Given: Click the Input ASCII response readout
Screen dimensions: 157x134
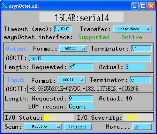Looking at the screenshot, I should tap(90, 89).
